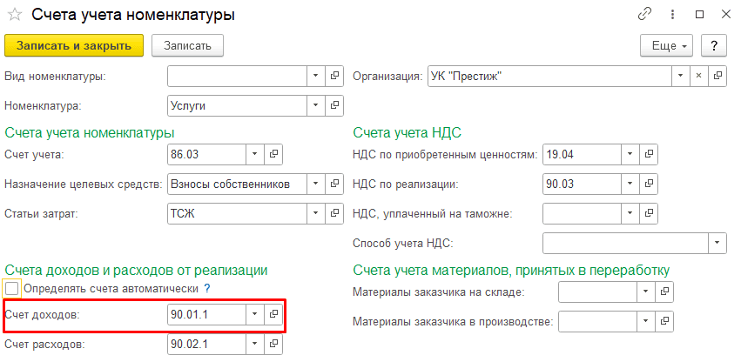
Task: Open the Статьи затрат ТСЖ item card
Action: pyautogui.click(x=334, y=213)
